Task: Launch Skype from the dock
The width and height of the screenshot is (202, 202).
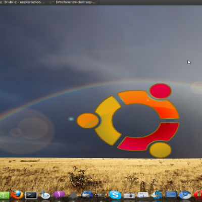Action: pyautogui.click(x=115, y=195)
